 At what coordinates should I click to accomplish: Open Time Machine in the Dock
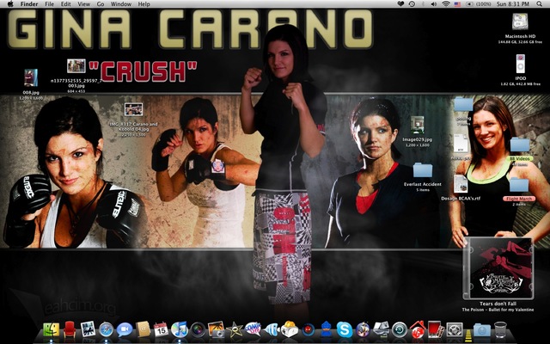click(x=399, y=330)
